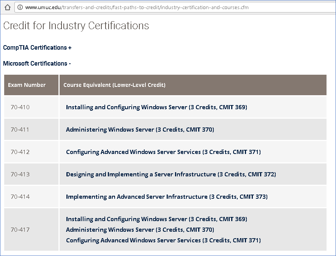Open the site info icon in the address bar
The height and width of the screenshot is (256, 336).
(x=20, y=8)
